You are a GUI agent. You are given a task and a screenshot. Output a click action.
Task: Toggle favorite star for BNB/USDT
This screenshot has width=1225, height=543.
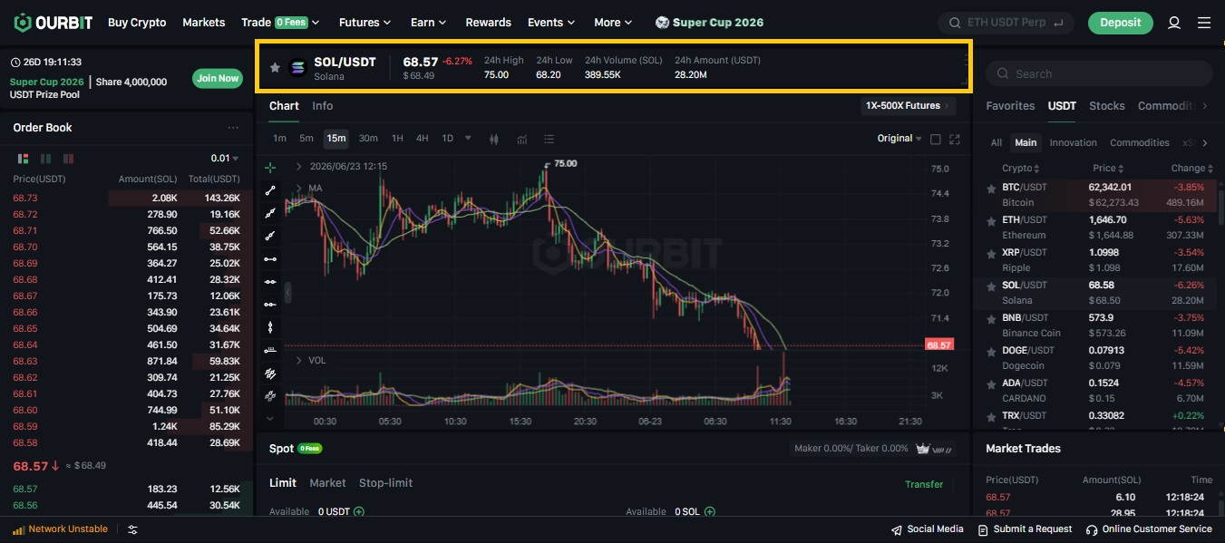pyautogui.click(x=992, y=318)
